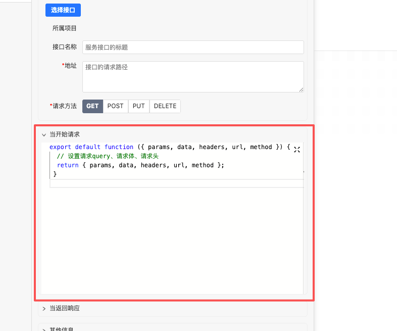The width and height of the screenshot is (397, 331).
Task: Click the green comment line in the editor
Action: pos(115,156)
